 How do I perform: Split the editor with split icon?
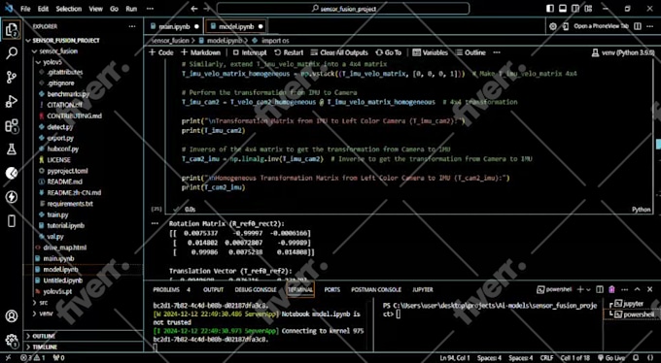pos(638,26)
